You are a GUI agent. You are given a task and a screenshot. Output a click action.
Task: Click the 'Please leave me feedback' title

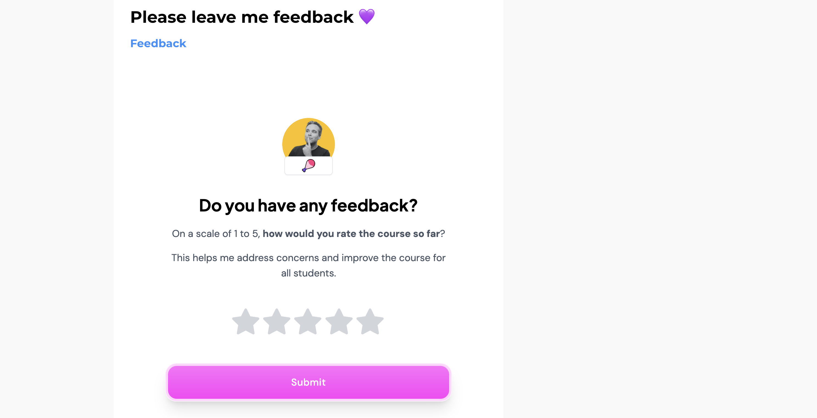click(x=242, y=17)
